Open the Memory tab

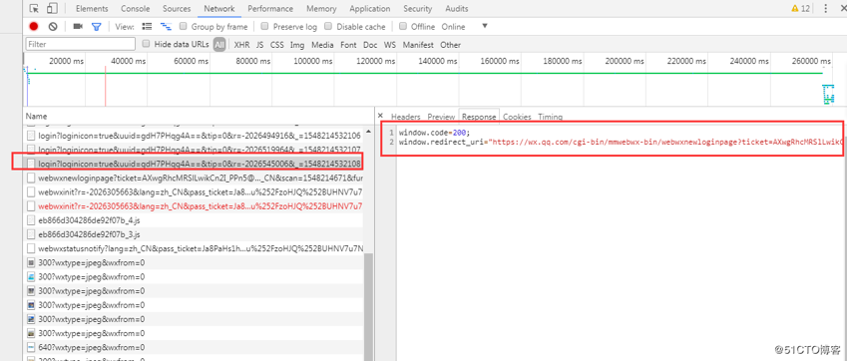click(x=321, y=9)
